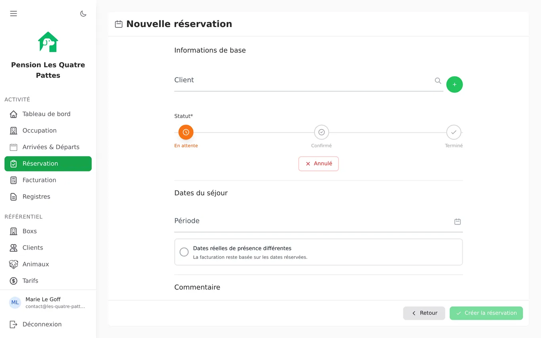Open the Période date field
Screen dimensions: 541x338
(318, 221)
